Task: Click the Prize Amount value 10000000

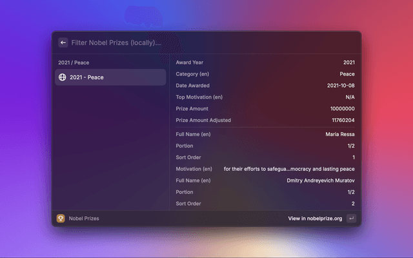Action: pos(343,109)
